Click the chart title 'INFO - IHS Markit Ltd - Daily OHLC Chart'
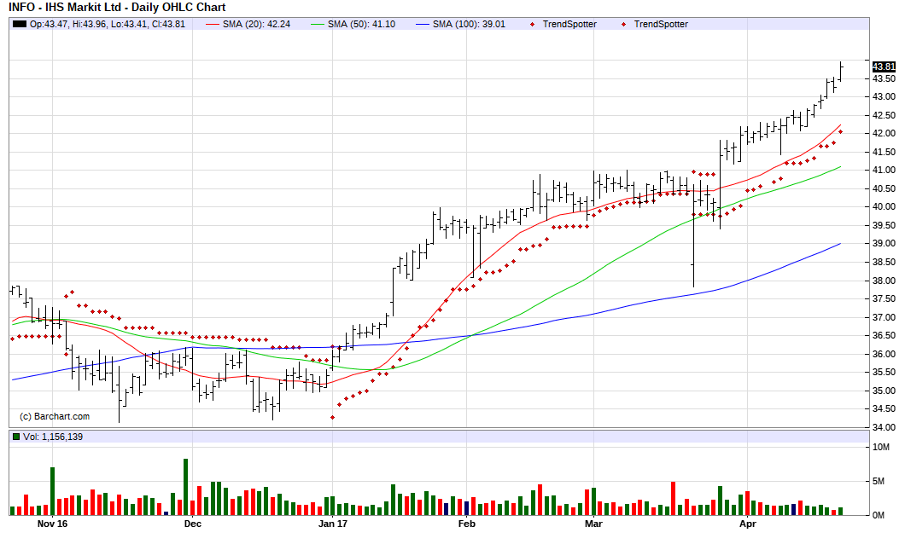This screenshot has height=550, width=905. (x=117, y=8)
